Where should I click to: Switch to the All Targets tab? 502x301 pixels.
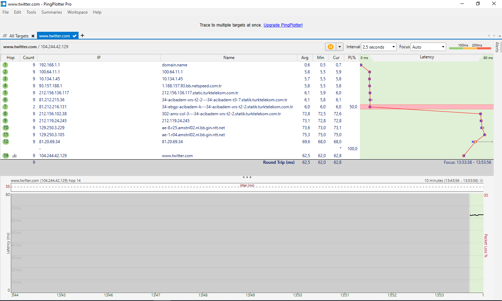[x=19, y=36]
